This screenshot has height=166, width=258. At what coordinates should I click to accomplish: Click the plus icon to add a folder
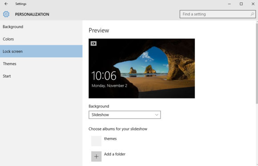(x=96, y=156)
